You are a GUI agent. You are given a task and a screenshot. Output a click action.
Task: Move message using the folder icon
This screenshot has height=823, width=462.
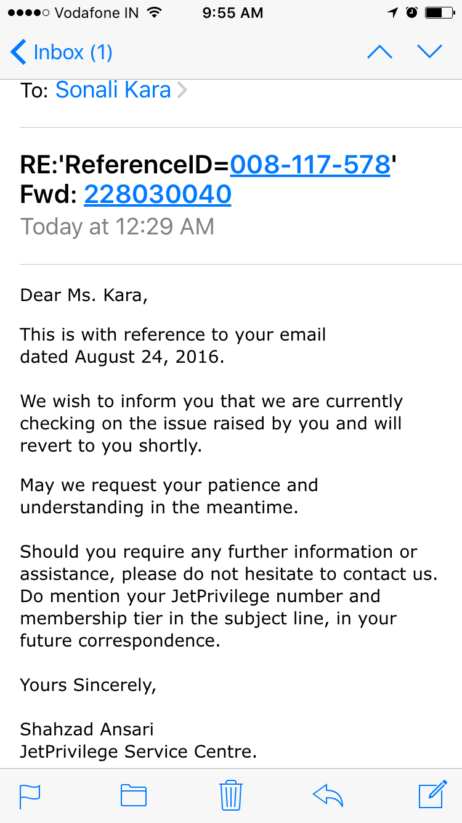click(x=134, y=795)
